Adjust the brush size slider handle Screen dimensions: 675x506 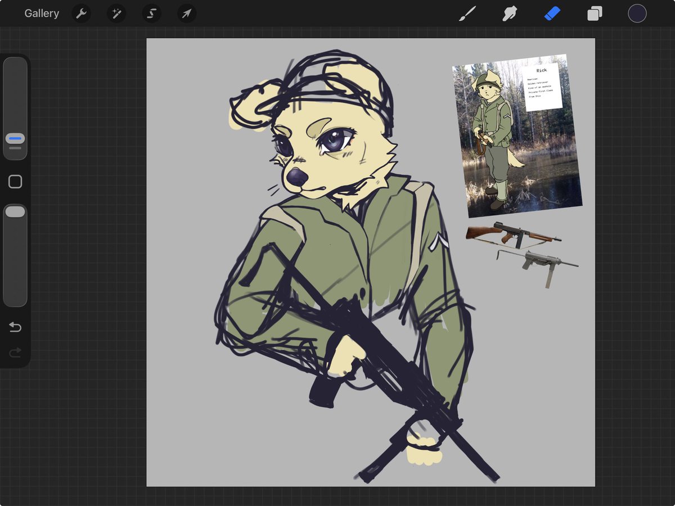[x=15, y=138]
